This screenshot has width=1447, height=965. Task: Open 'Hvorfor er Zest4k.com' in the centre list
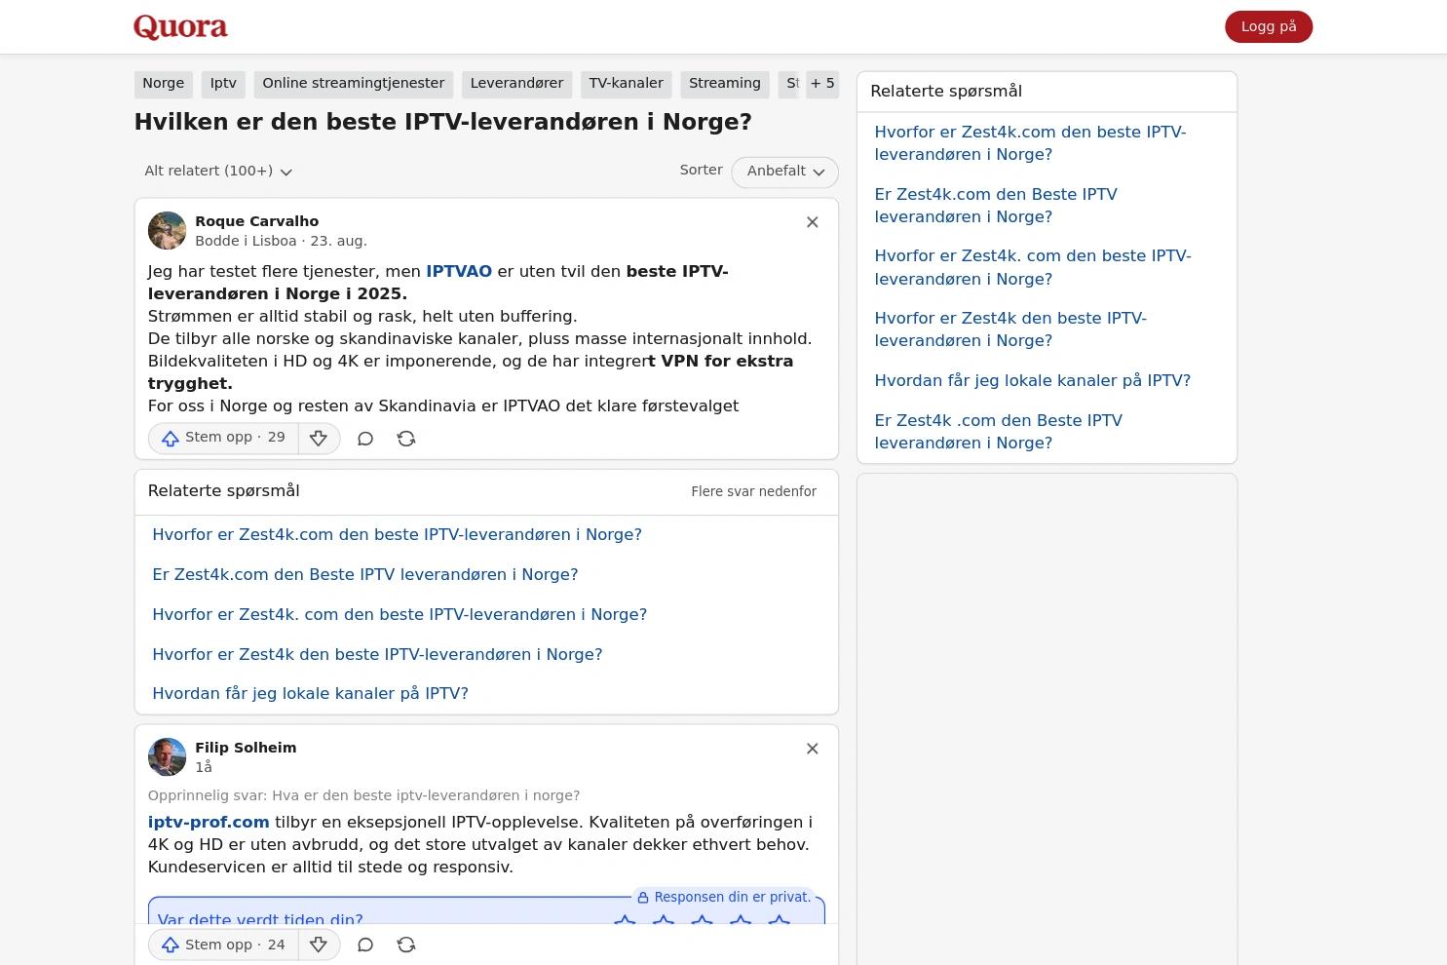click(397, 535)
